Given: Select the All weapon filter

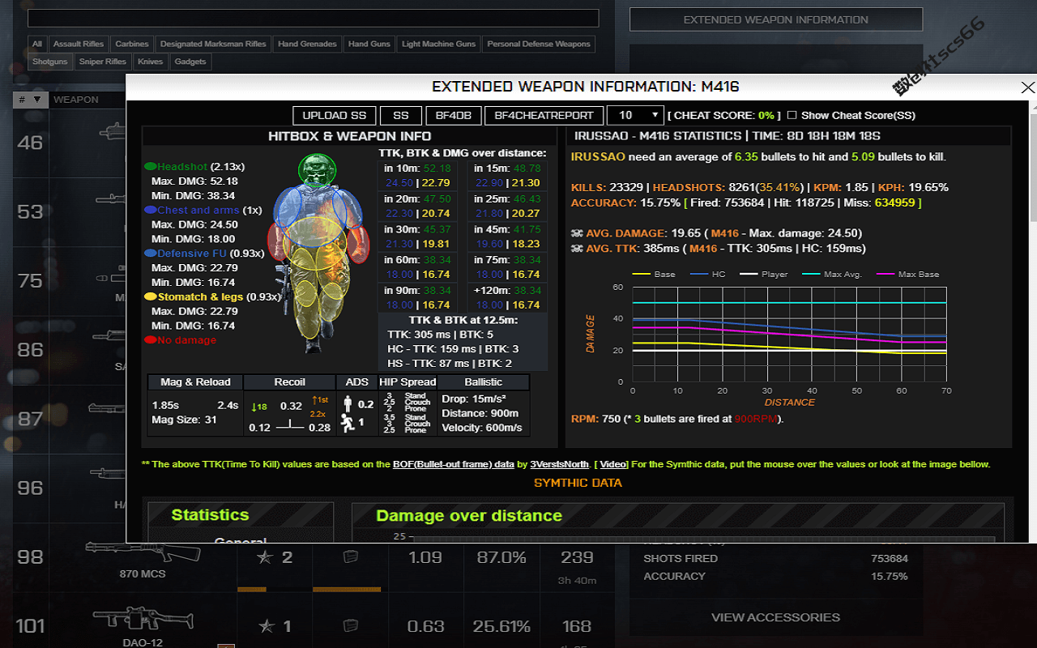Looking at the screenshot, I should [x=37, y=44].
